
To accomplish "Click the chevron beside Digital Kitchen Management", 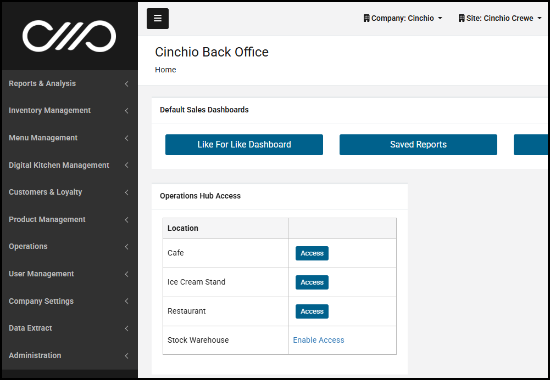I will tap(126, 165).
